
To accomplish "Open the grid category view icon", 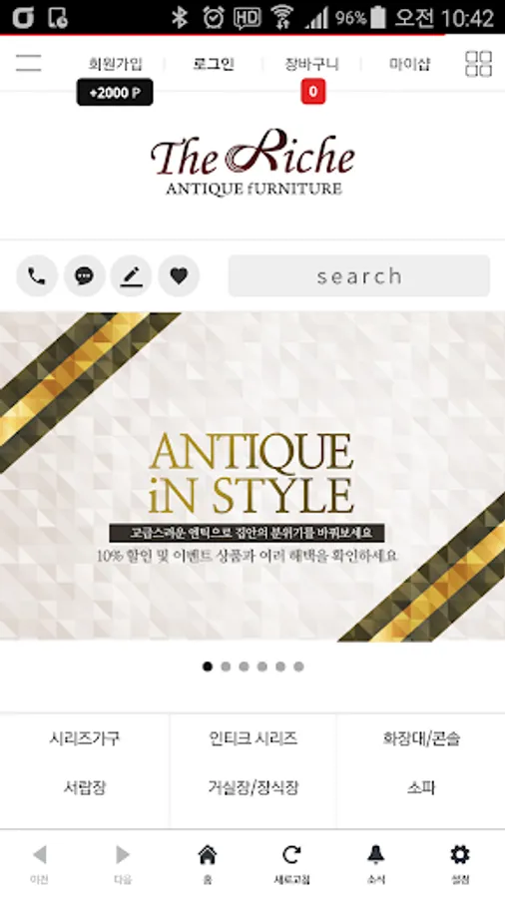I will pyautogui.click(x=478, y=63).
